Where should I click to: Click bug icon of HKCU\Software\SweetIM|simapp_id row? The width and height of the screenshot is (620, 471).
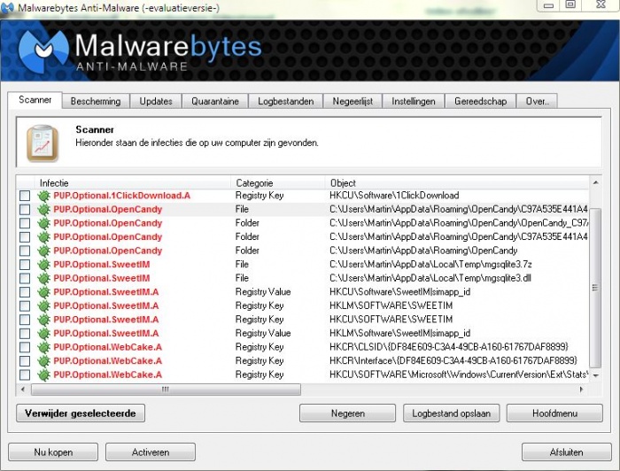coord(43,292)
